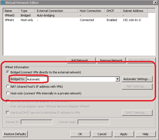
Task: Enable Use local DHCP service checkbox
Action: tap(8, 112)
